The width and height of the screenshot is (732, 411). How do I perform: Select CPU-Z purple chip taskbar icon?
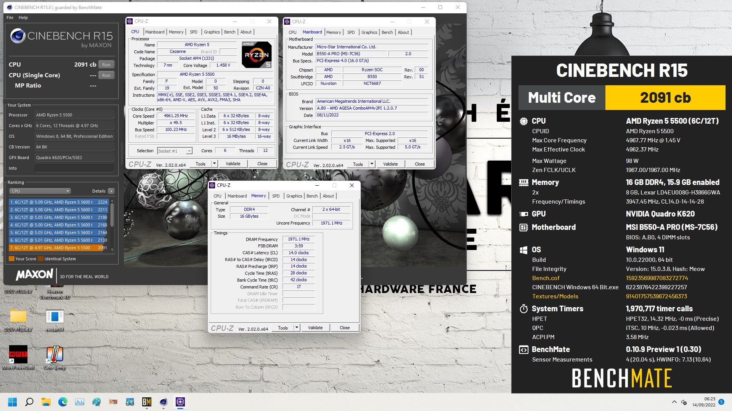pyautogui.click(x=180, y=402)
